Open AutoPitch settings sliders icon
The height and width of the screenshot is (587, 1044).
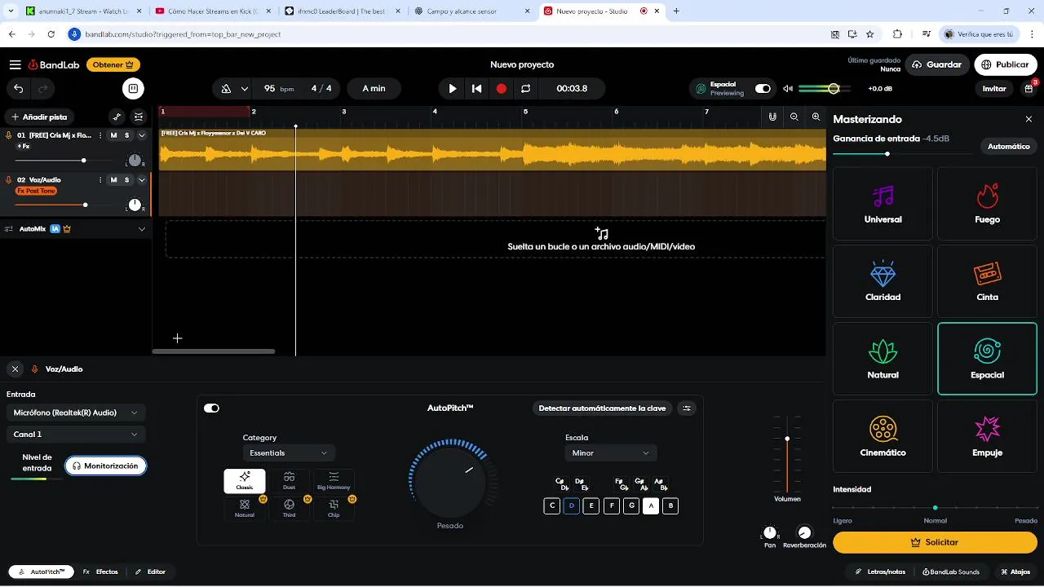[687, 408]
